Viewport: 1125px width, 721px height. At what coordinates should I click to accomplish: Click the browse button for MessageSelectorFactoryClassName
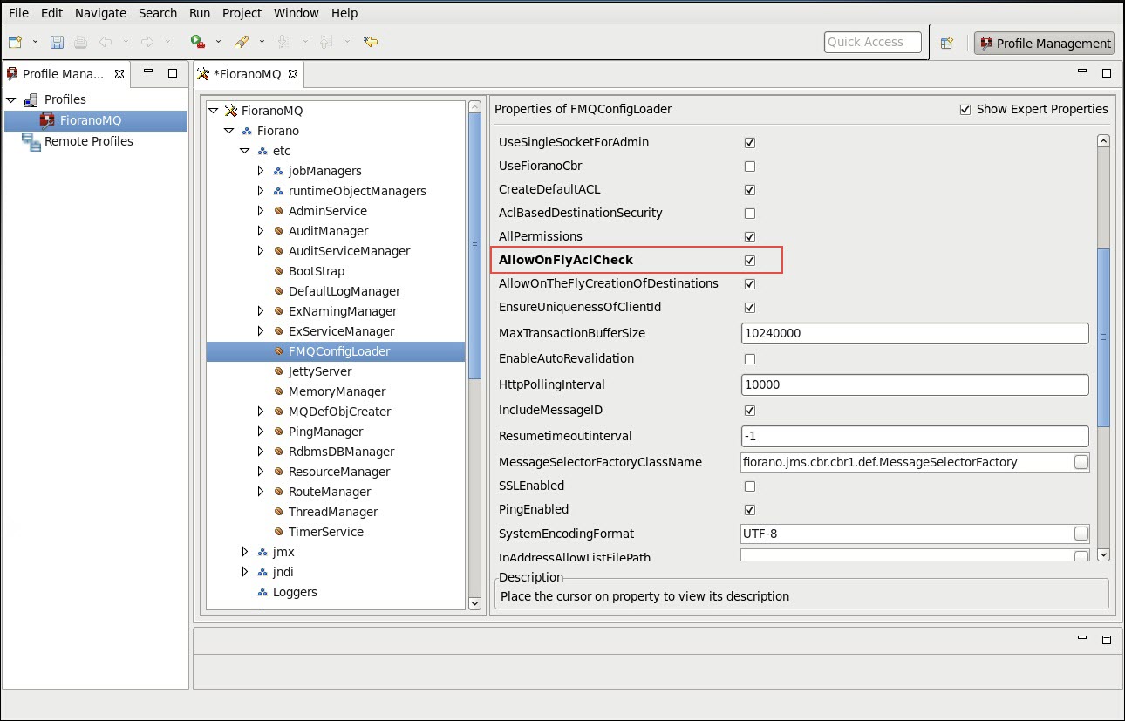coord(1081,462)
